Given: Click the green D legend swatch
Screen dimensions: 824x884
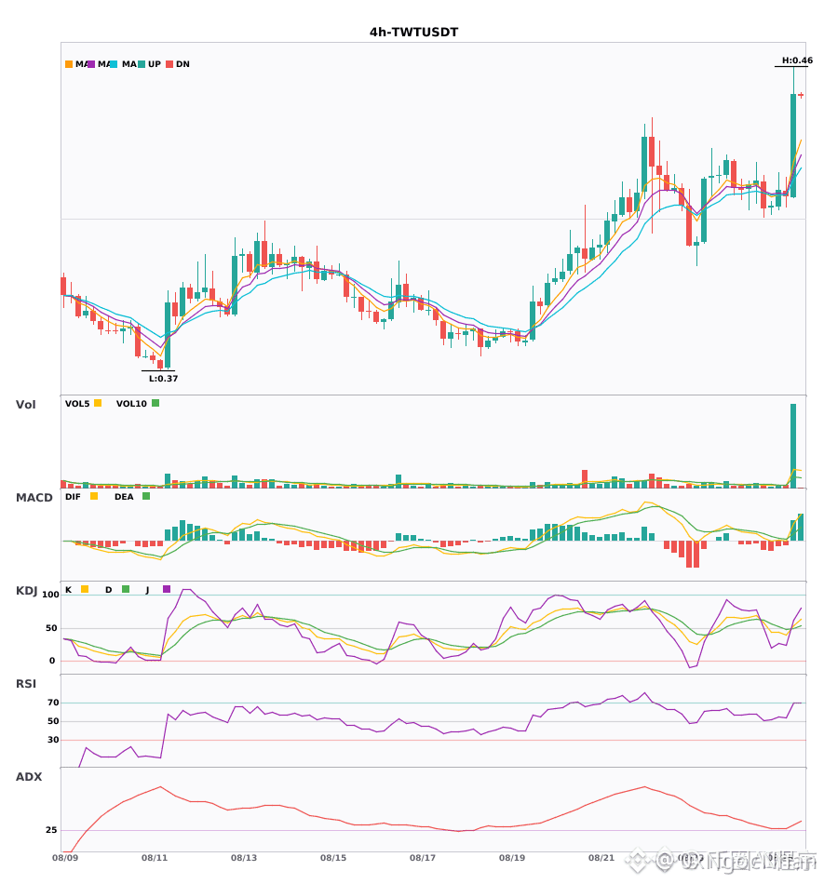Looking at the screenshot, I should pyautogui.click(x=126, y=589).
